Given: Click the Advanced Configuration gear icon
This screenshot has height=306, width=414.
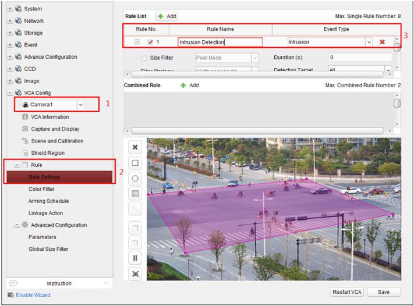Looking at the screenshot, I should (25, 225).
